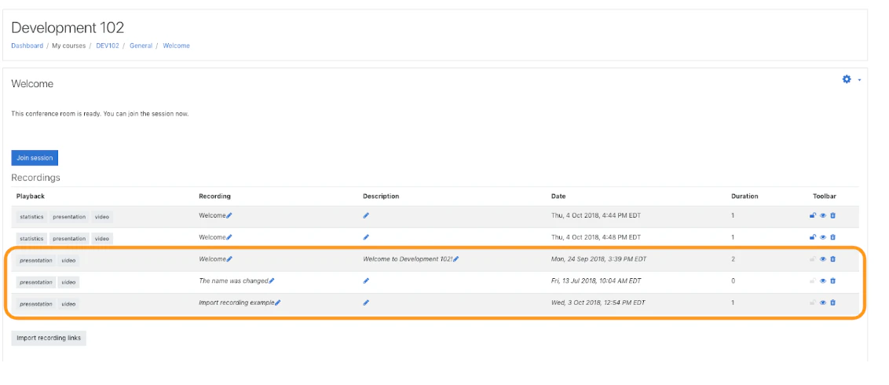Click the Recordings section heading
The image size is (889, 385).
35,178
